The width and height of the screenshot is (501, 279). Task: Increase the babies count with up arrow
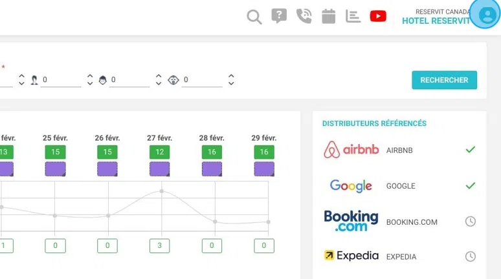[231, 76]
